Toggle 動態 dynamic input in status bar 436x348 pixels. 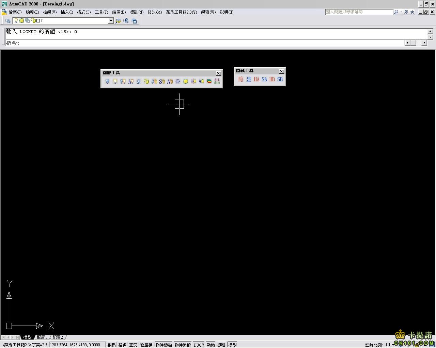[x=211, y=345]
